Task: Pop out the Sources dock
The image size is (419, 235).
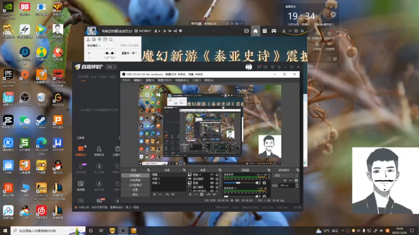Action: [x=220, y=170]
